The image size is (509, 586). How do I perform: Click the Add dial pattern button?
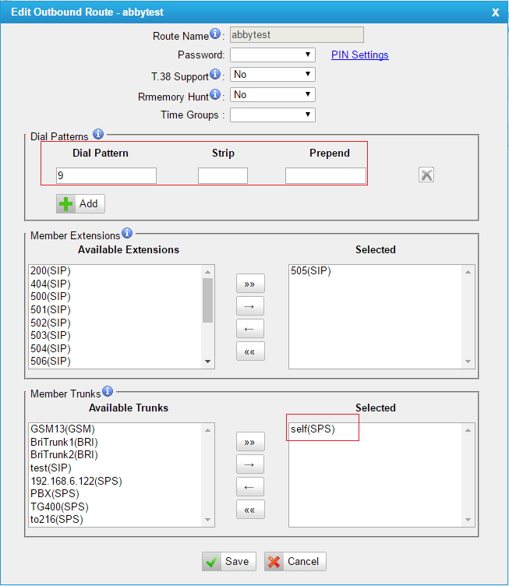[80, 203]
